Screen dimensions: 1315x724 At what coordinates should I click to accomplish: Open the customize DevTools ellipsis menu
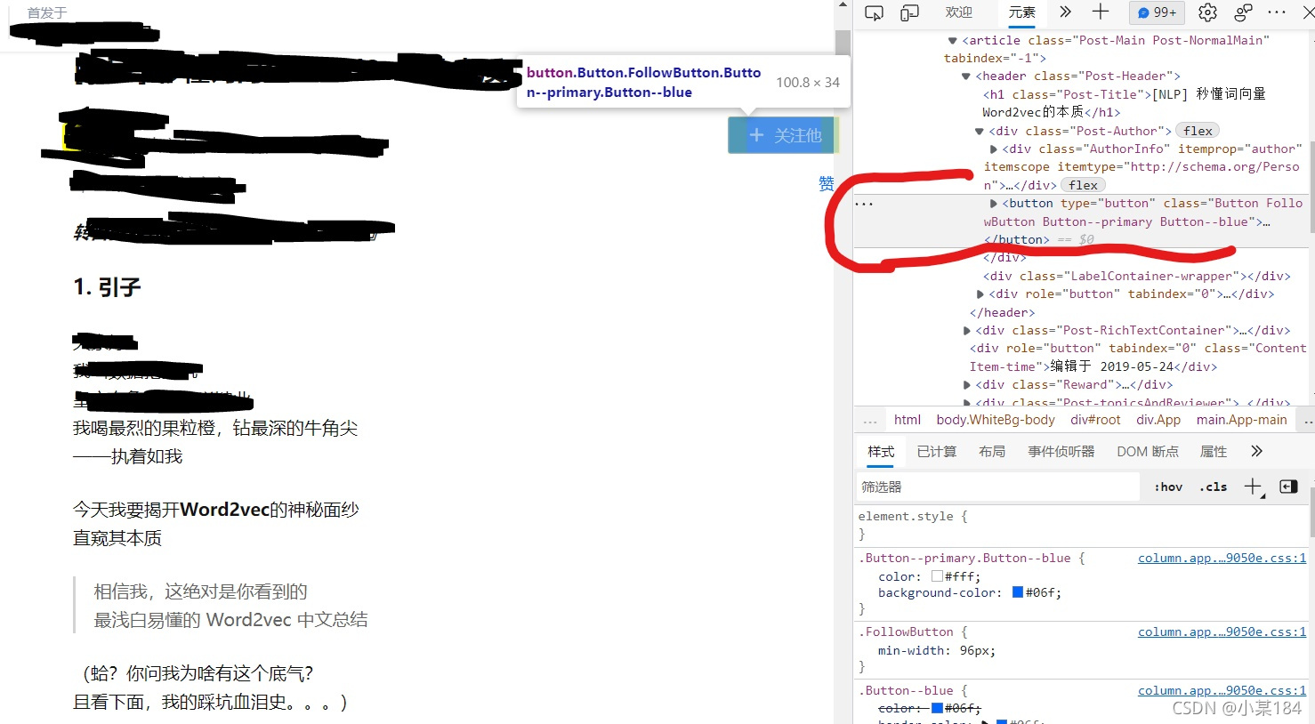click(1277, 12)
